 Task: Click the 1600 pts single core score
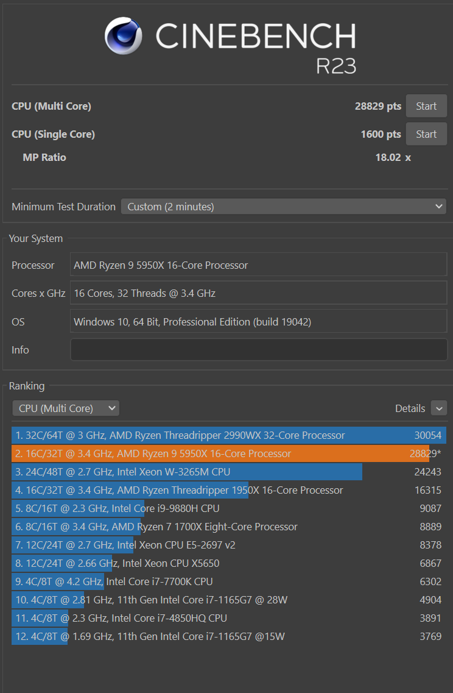(x=381, y=134)
